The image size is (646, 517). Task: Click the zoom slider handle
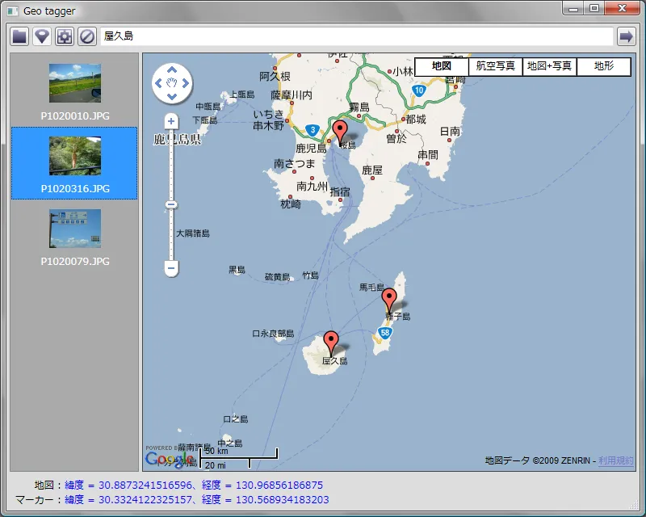click(170, 204)
